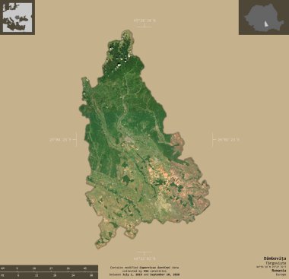
Task: Click the northern latitude coordinate label
Action: [144, 21]
